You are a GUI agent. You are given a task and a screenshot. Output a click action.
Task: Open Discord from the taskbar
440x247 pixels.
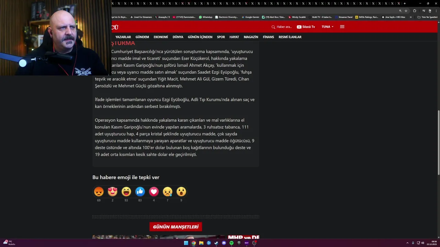(224, 243)
